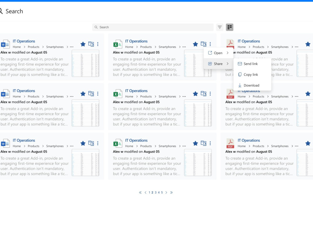
Task: Click the Word file icon on the middle-row Word card
Action: coord(5,94)
